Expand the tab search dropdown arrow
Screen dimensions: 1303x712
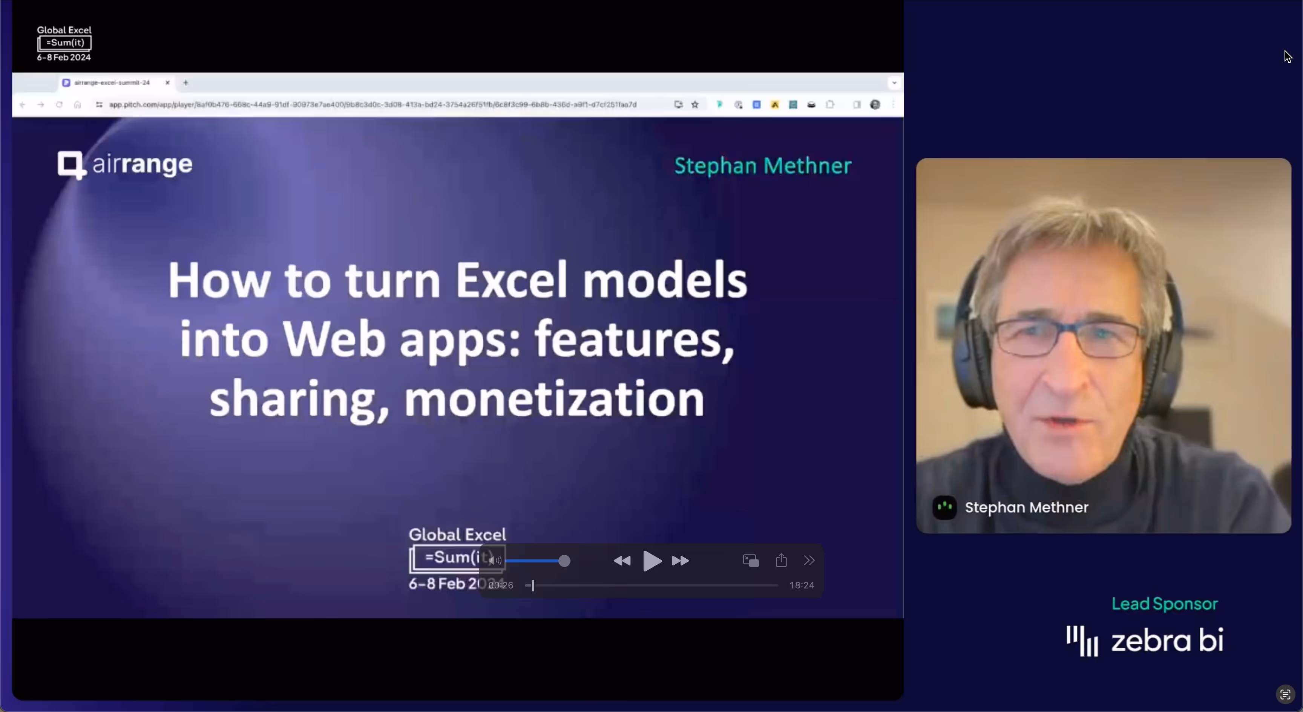[894, 83]
